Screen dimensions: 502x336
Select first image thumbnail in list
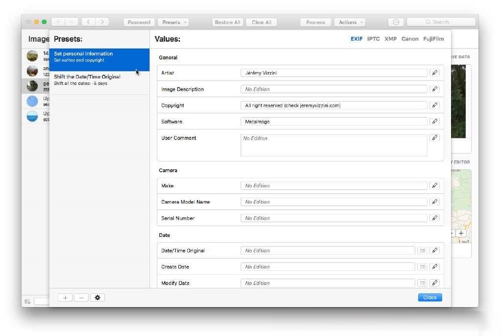tap(32, 56)
